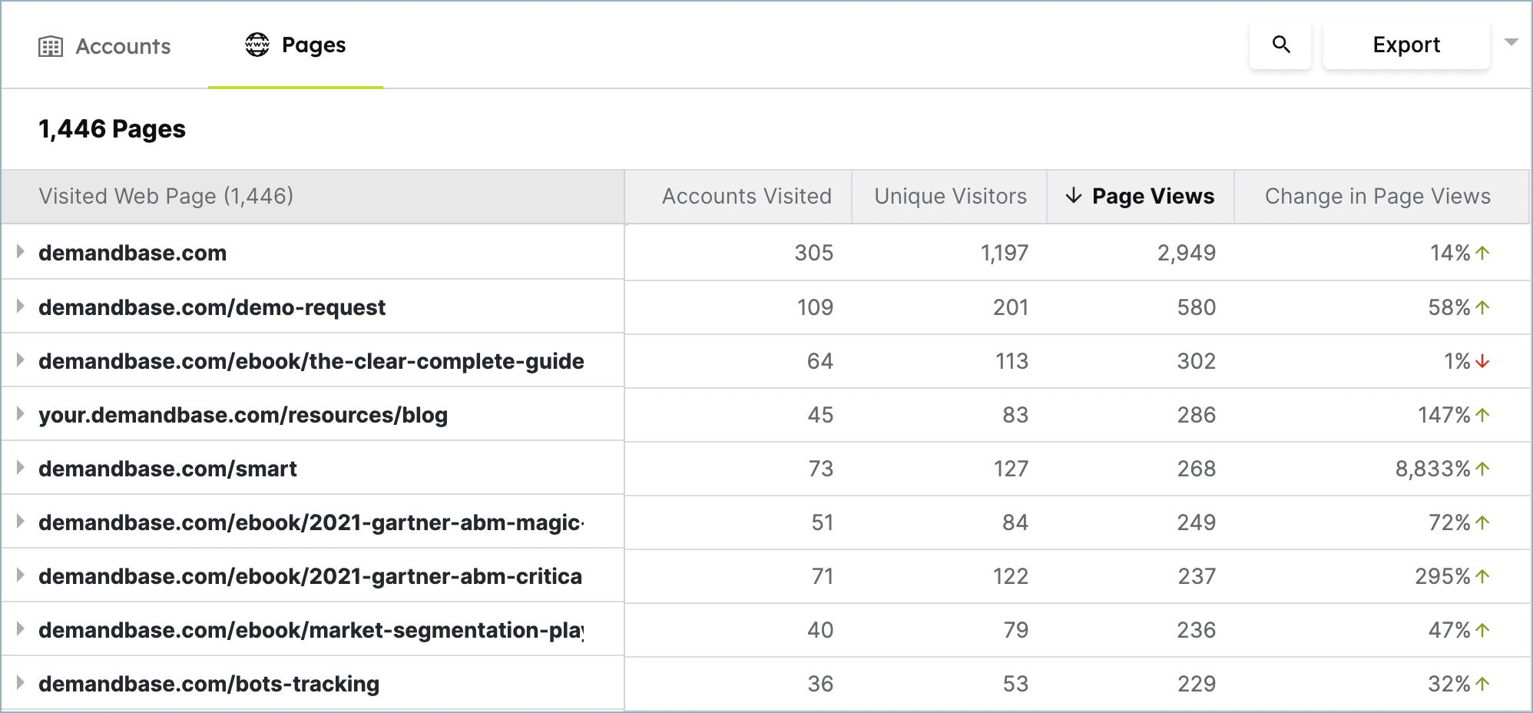The image size is (1533, 713).
Task: Click the green up arrow next to 14%
Action: tap(1482, 253)
